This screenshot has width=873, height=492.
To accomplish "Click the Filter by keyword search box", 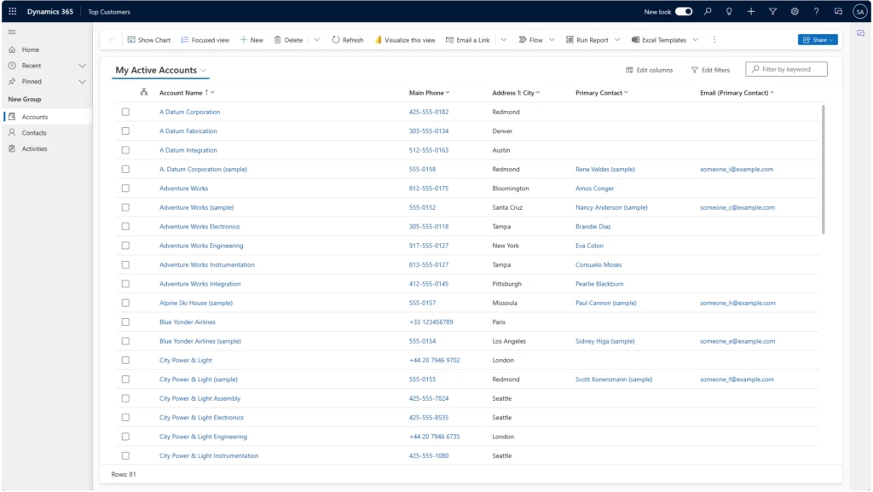I will tap(791, 70).
